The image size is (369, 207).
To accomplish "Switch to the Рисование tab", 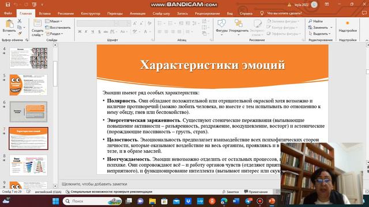I will [x=66, y=13].
